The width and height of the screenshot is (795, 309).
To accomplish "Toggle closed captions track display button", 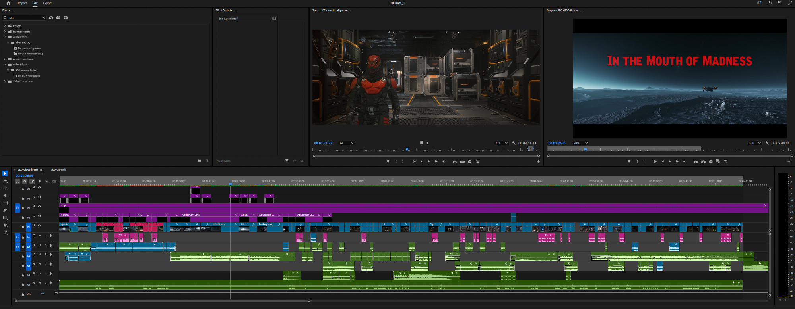I will (x=54, y=182).
